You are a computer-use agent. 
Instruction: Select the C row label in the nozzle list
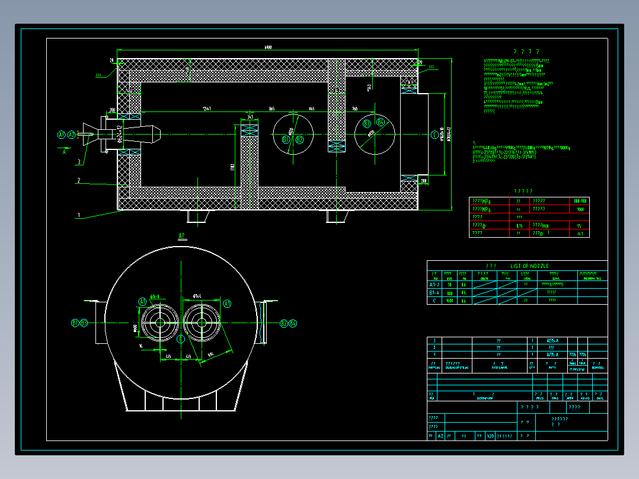pos(434,301)
